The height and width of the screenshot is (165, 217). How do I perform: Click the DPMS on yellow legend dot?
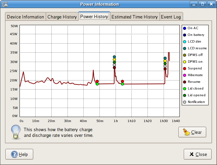point(184,62)
